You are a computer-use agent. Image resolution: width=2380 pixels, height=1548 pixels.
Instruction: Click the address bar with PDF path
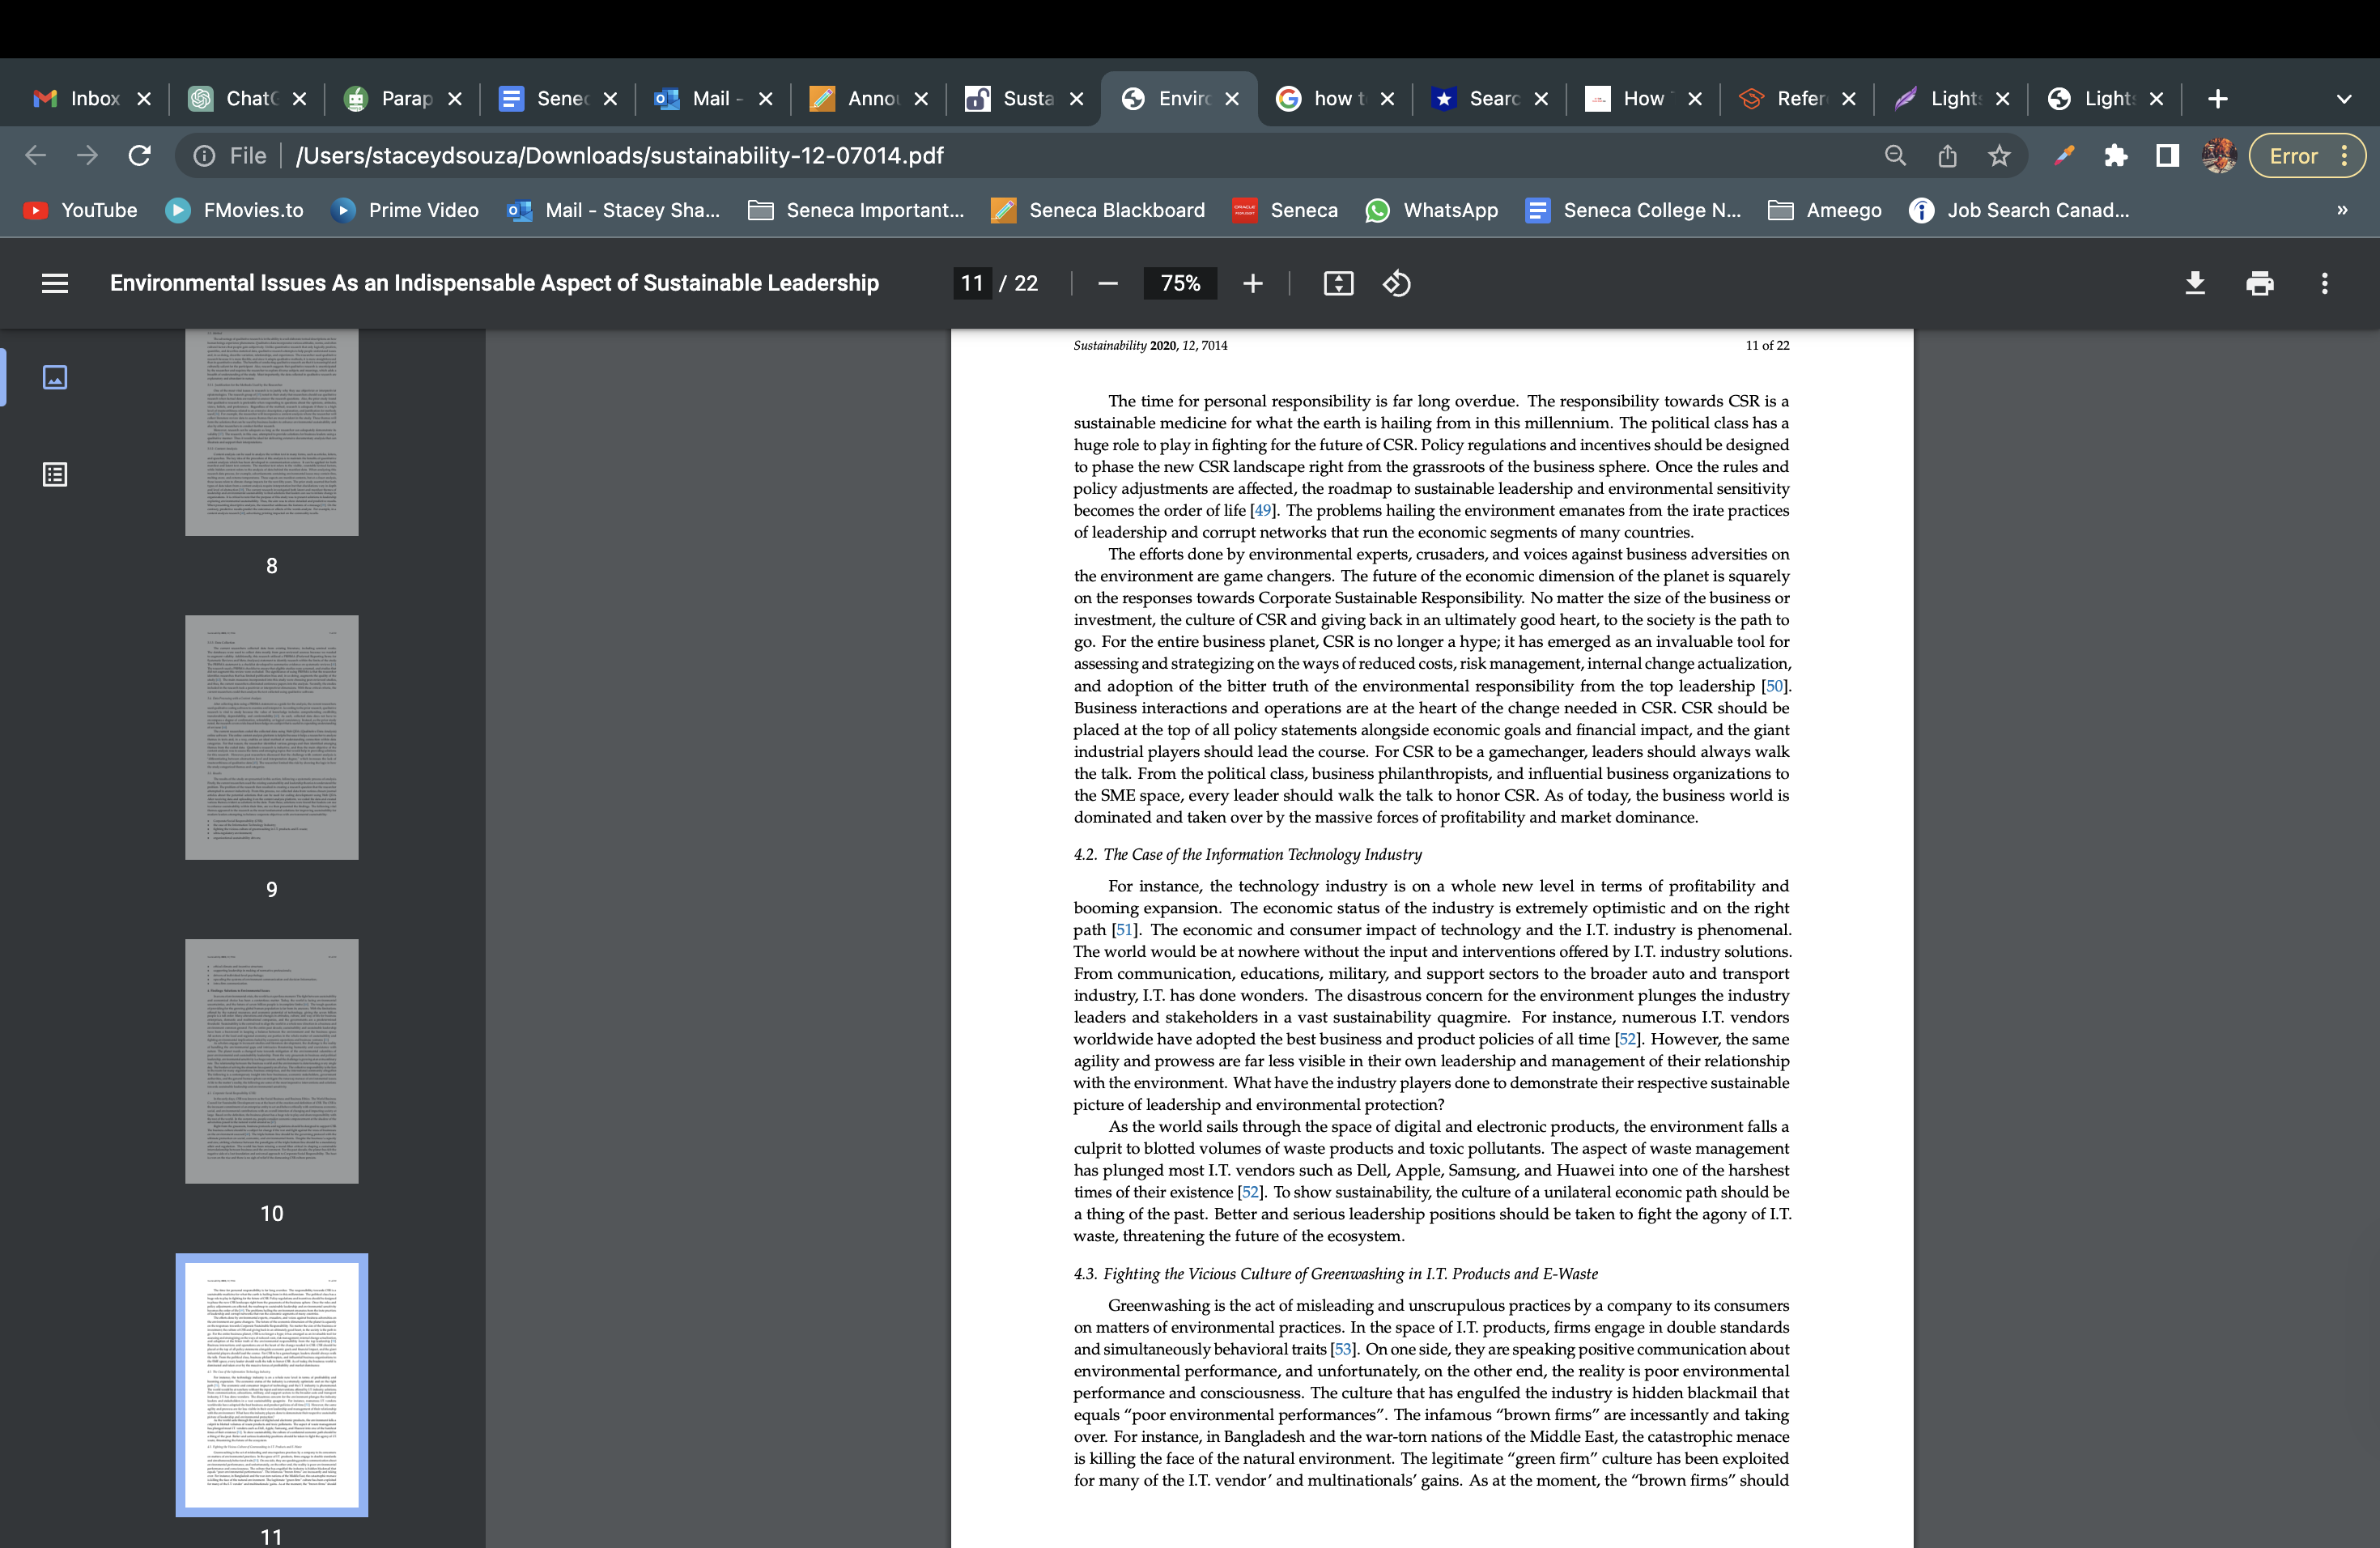(x=619, y=156)
